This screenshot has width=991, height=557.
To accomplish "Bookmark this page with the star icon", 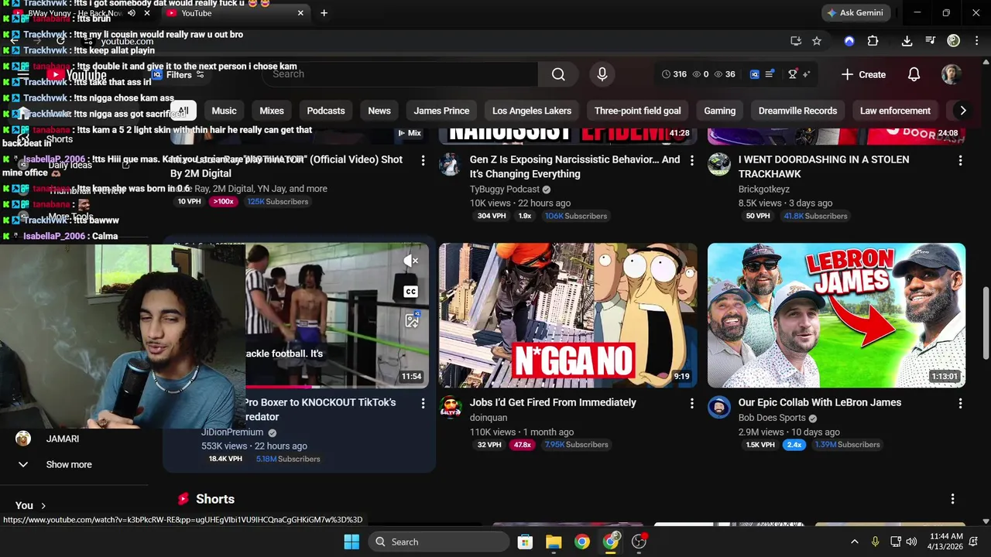I will pos(817,41).
